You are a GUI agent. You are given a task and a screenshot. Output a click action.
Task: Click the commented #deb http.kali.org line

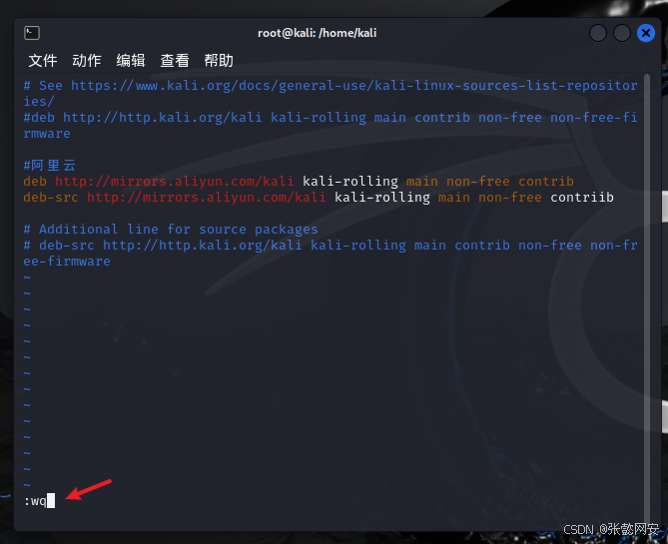click(x=331, y=125)
